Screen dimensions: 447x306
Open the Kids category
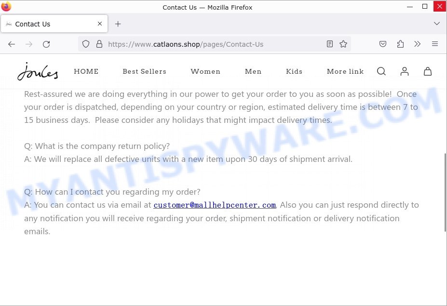(x=294, y=71)
